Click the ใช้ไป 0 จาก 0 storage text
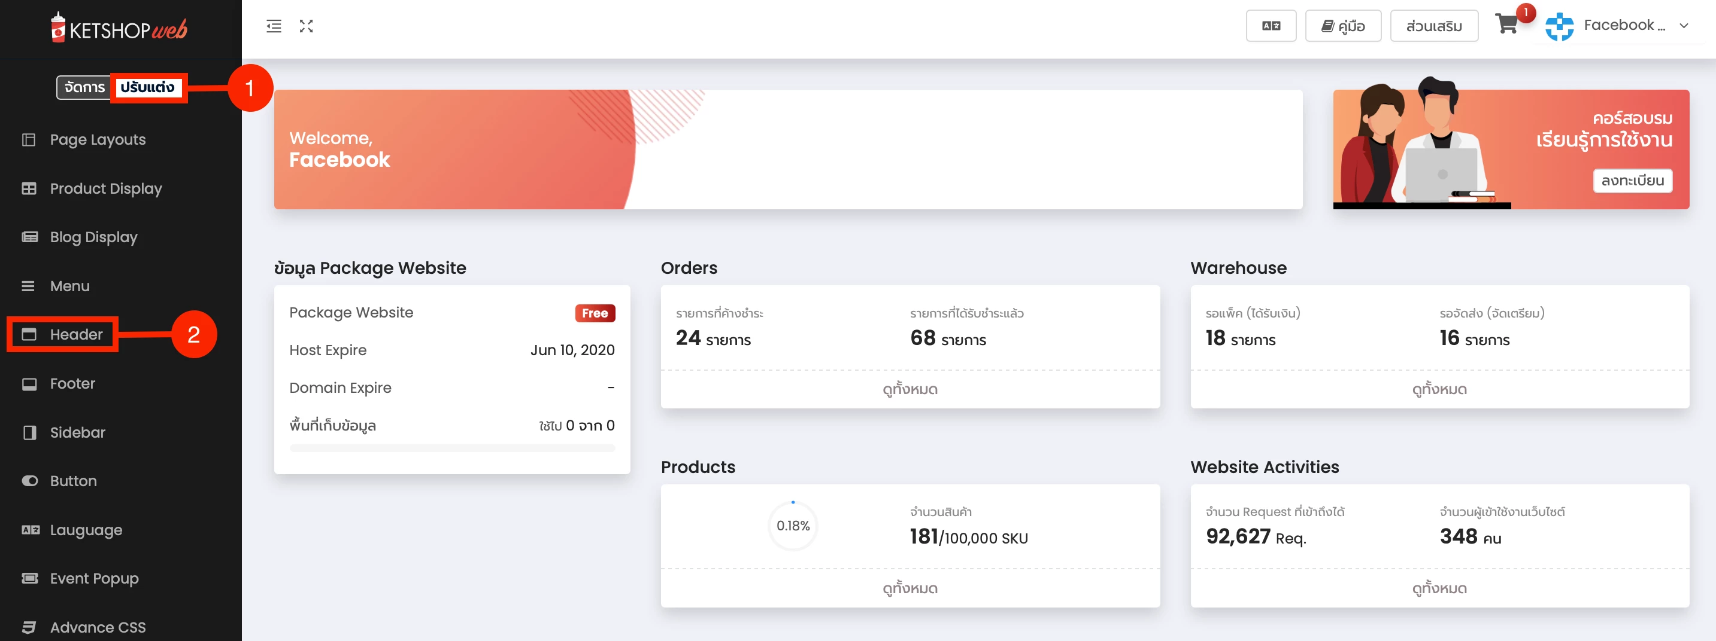The height and width of the screenshot is (641, 1716). (577, 426)
